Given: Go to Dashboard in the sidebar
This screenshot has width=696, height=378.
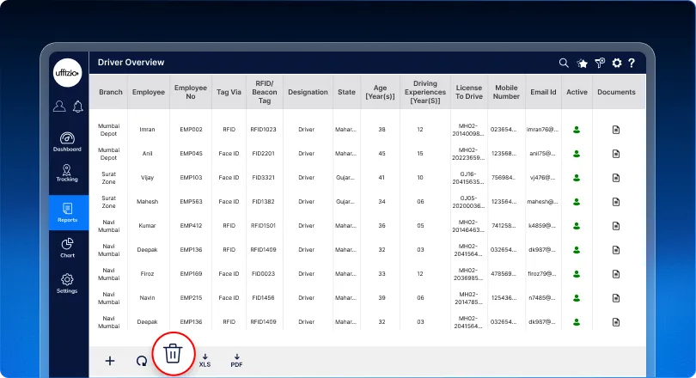Looking at the screenshot, I should coord(67,142).
